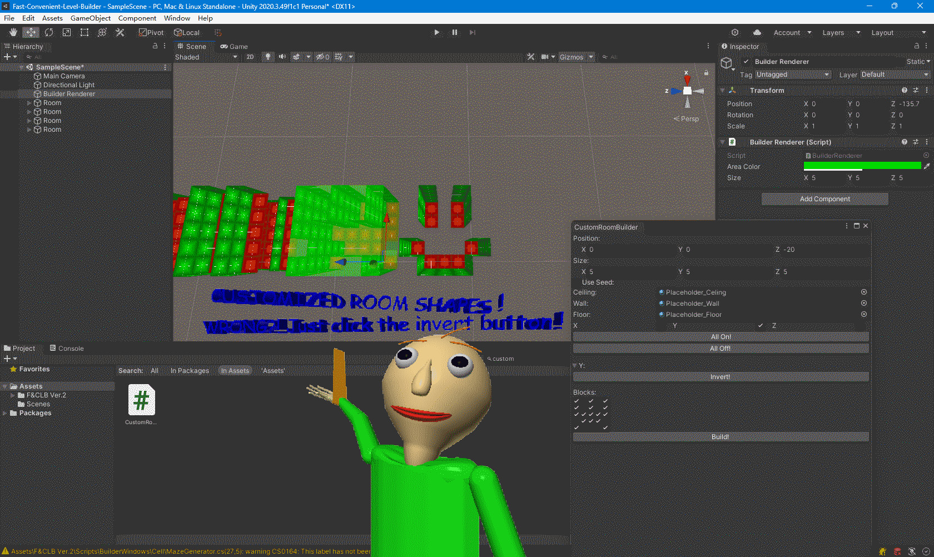Click the Build! button

tap(721, 436)
